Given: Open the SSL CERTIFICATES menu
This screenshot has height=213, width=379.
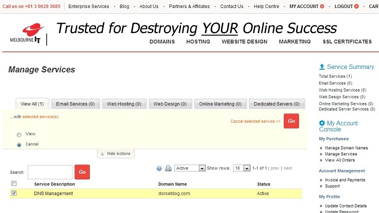Looking at the screenshot, I should (347, 42).
